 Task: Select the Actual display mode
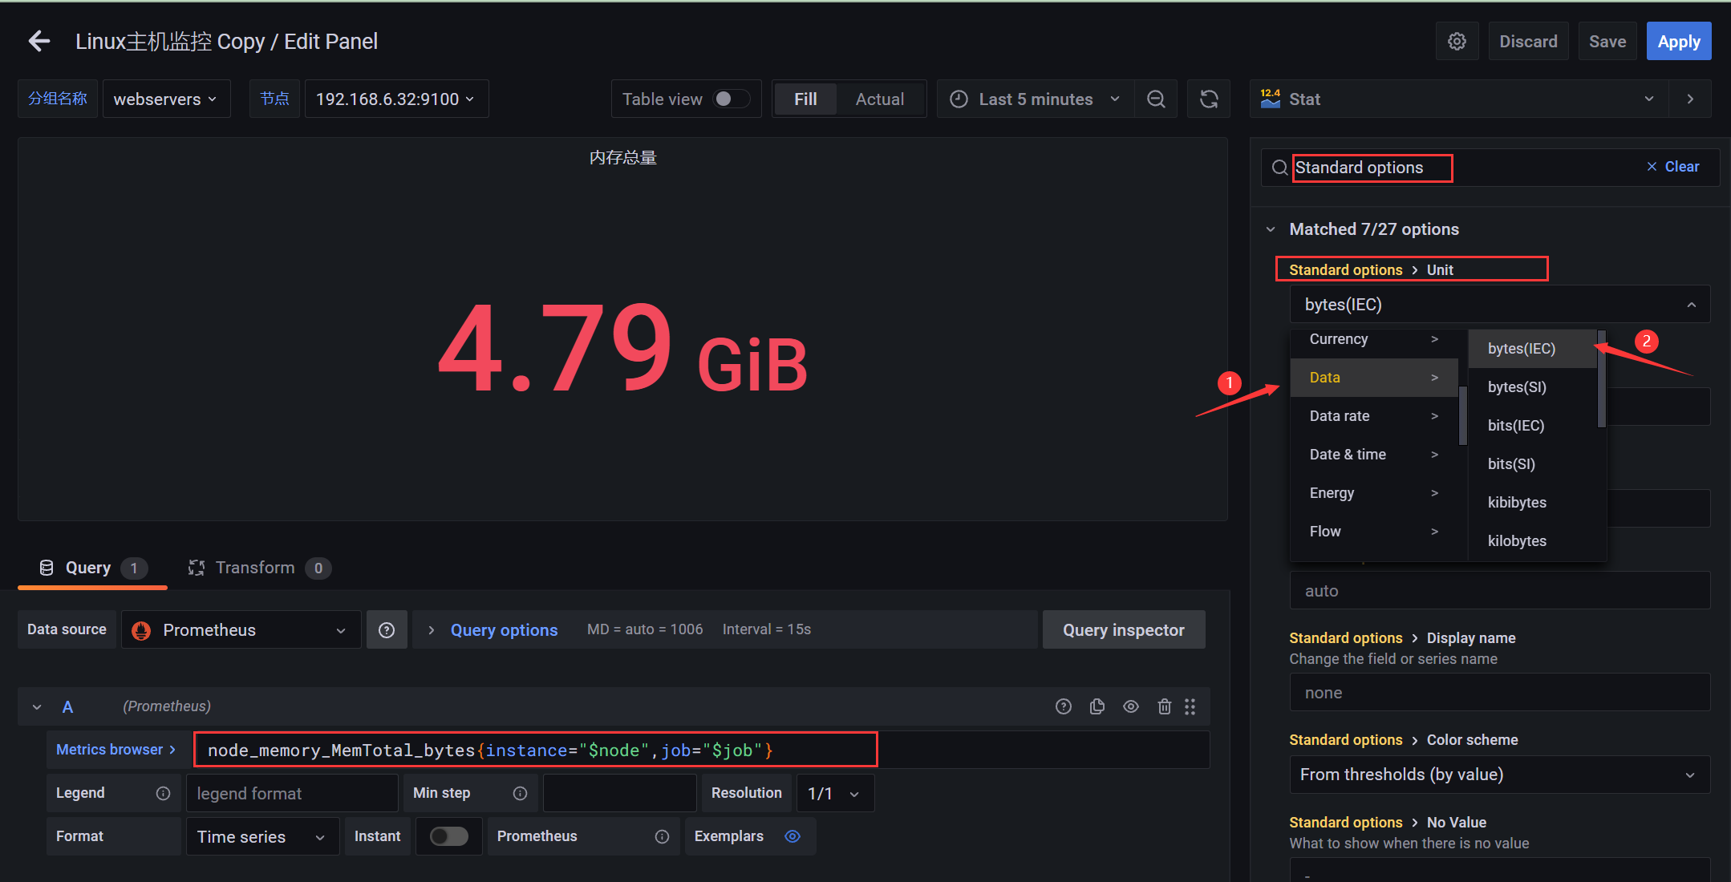(x=880, y=99)
